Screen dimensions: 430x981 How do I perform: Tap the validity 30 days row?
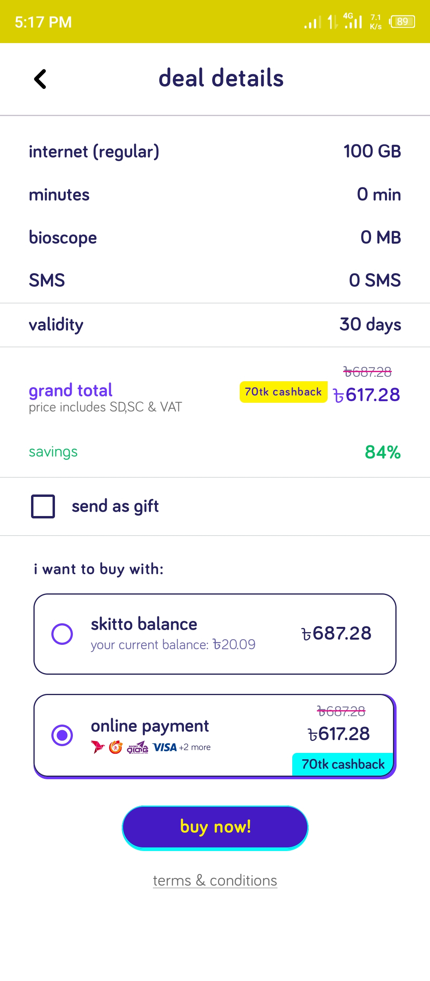click(215, 325)
